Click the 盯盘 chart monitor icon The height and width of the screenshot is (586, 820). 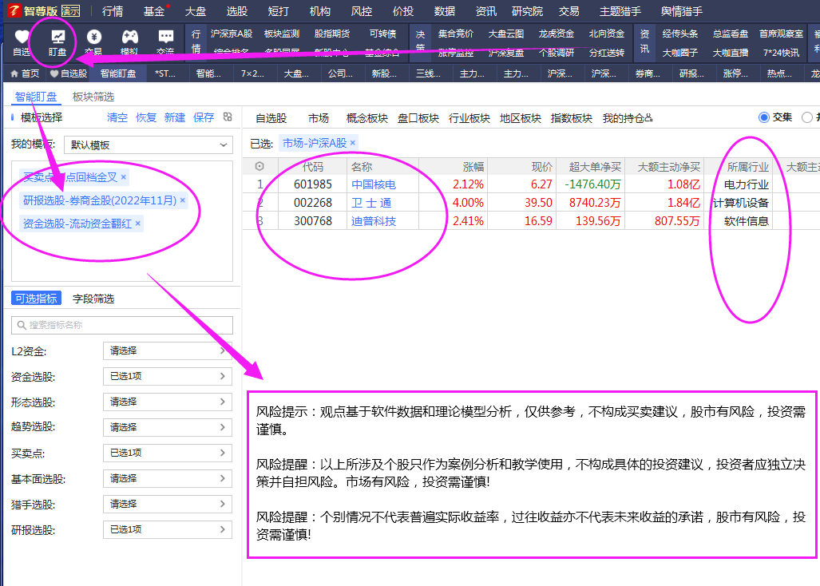[57, 37]
